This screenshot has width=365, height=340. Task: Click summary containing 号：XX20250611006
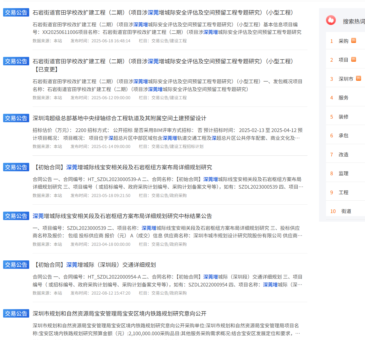click(x=167, y=28)
